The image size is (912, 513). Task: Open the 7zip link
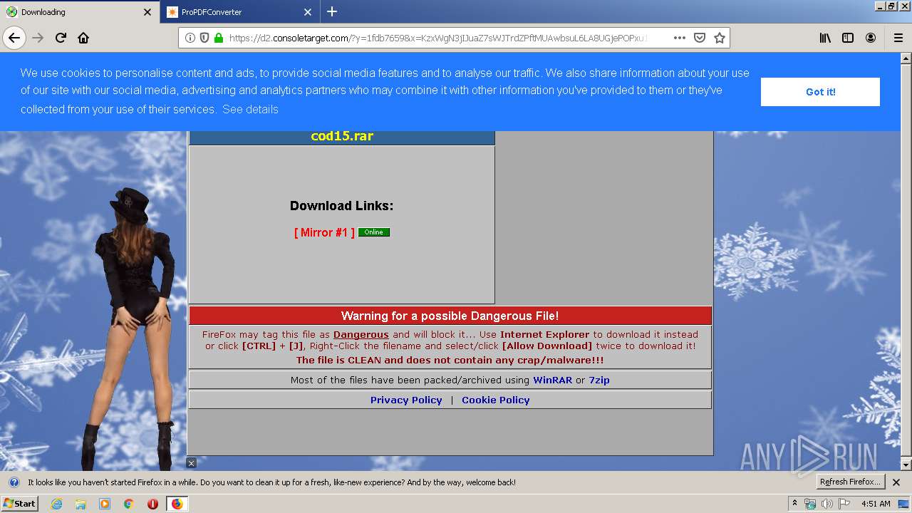(599, 380)
